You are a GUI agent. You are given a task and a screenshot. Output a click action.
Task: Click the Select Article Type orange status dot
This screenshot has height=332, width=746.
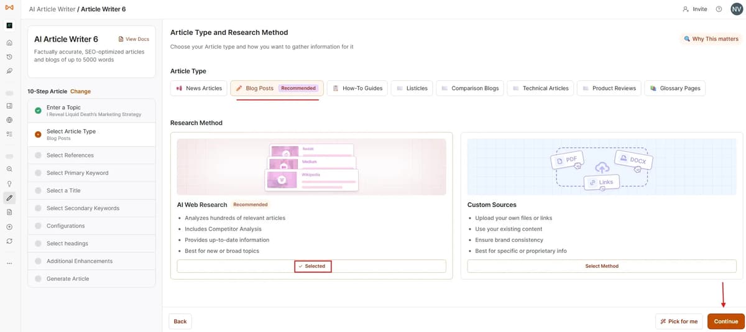[x=38, y=134]
